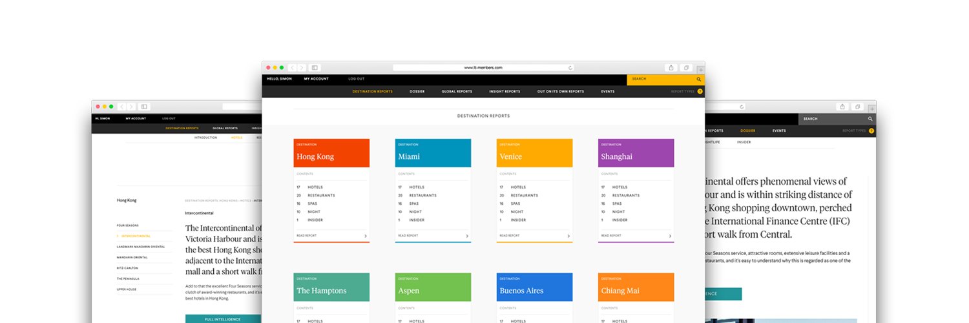Click My Account in center window
969x323 pixels.
[x=317, y=79]
